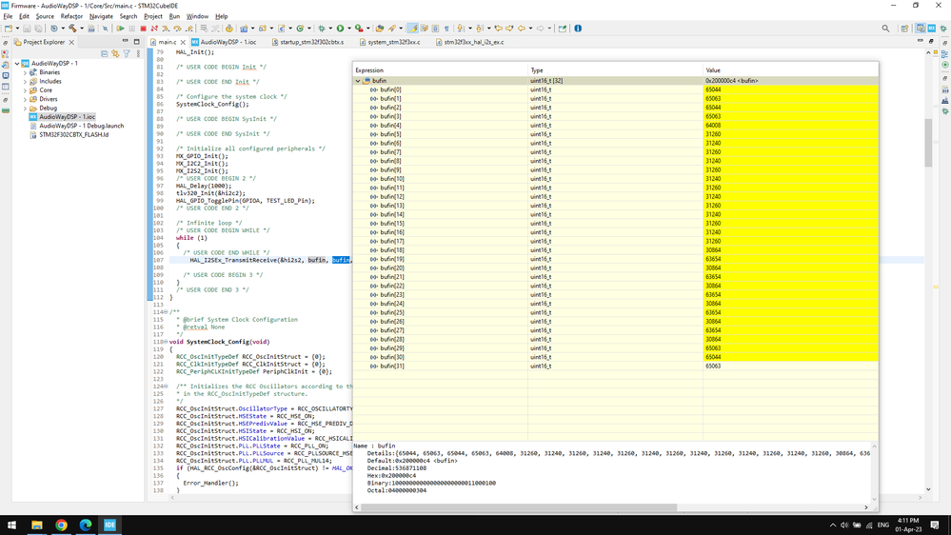Click the Resume debug icon in toolbar
951x535 pixels.
[x=119, y=29]
